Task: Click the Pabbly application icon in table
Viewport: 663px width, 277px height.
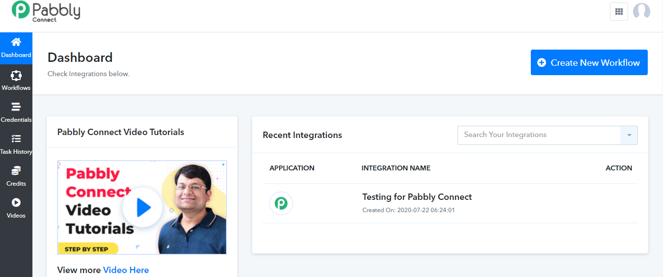Action: click(x=281, y=203)
